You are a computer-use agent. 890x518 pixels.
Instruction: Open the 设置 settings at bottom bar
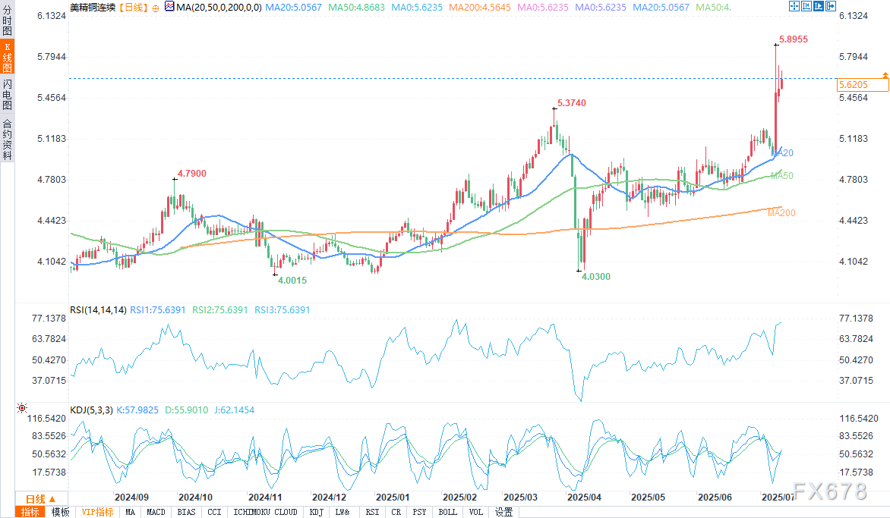[x=503, y=512]
